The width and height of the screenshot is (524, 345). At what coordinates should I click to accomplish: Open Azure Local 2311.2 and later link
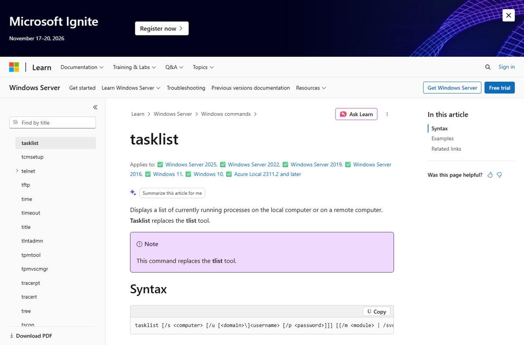coord(268,174)
